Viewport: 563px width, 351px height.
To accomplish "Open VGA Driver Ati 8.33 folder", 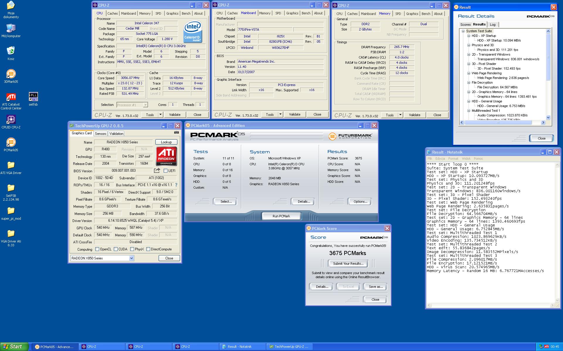I will (11, 238).
